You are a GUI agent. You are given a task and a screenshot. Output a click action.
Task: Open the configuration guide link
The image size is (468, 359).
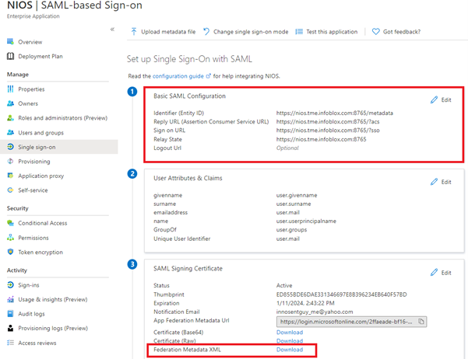pyautogui.click(x=178, y=75)
